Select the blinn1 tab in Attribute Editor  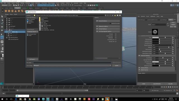pyautogui.click(x=171, y=20)
